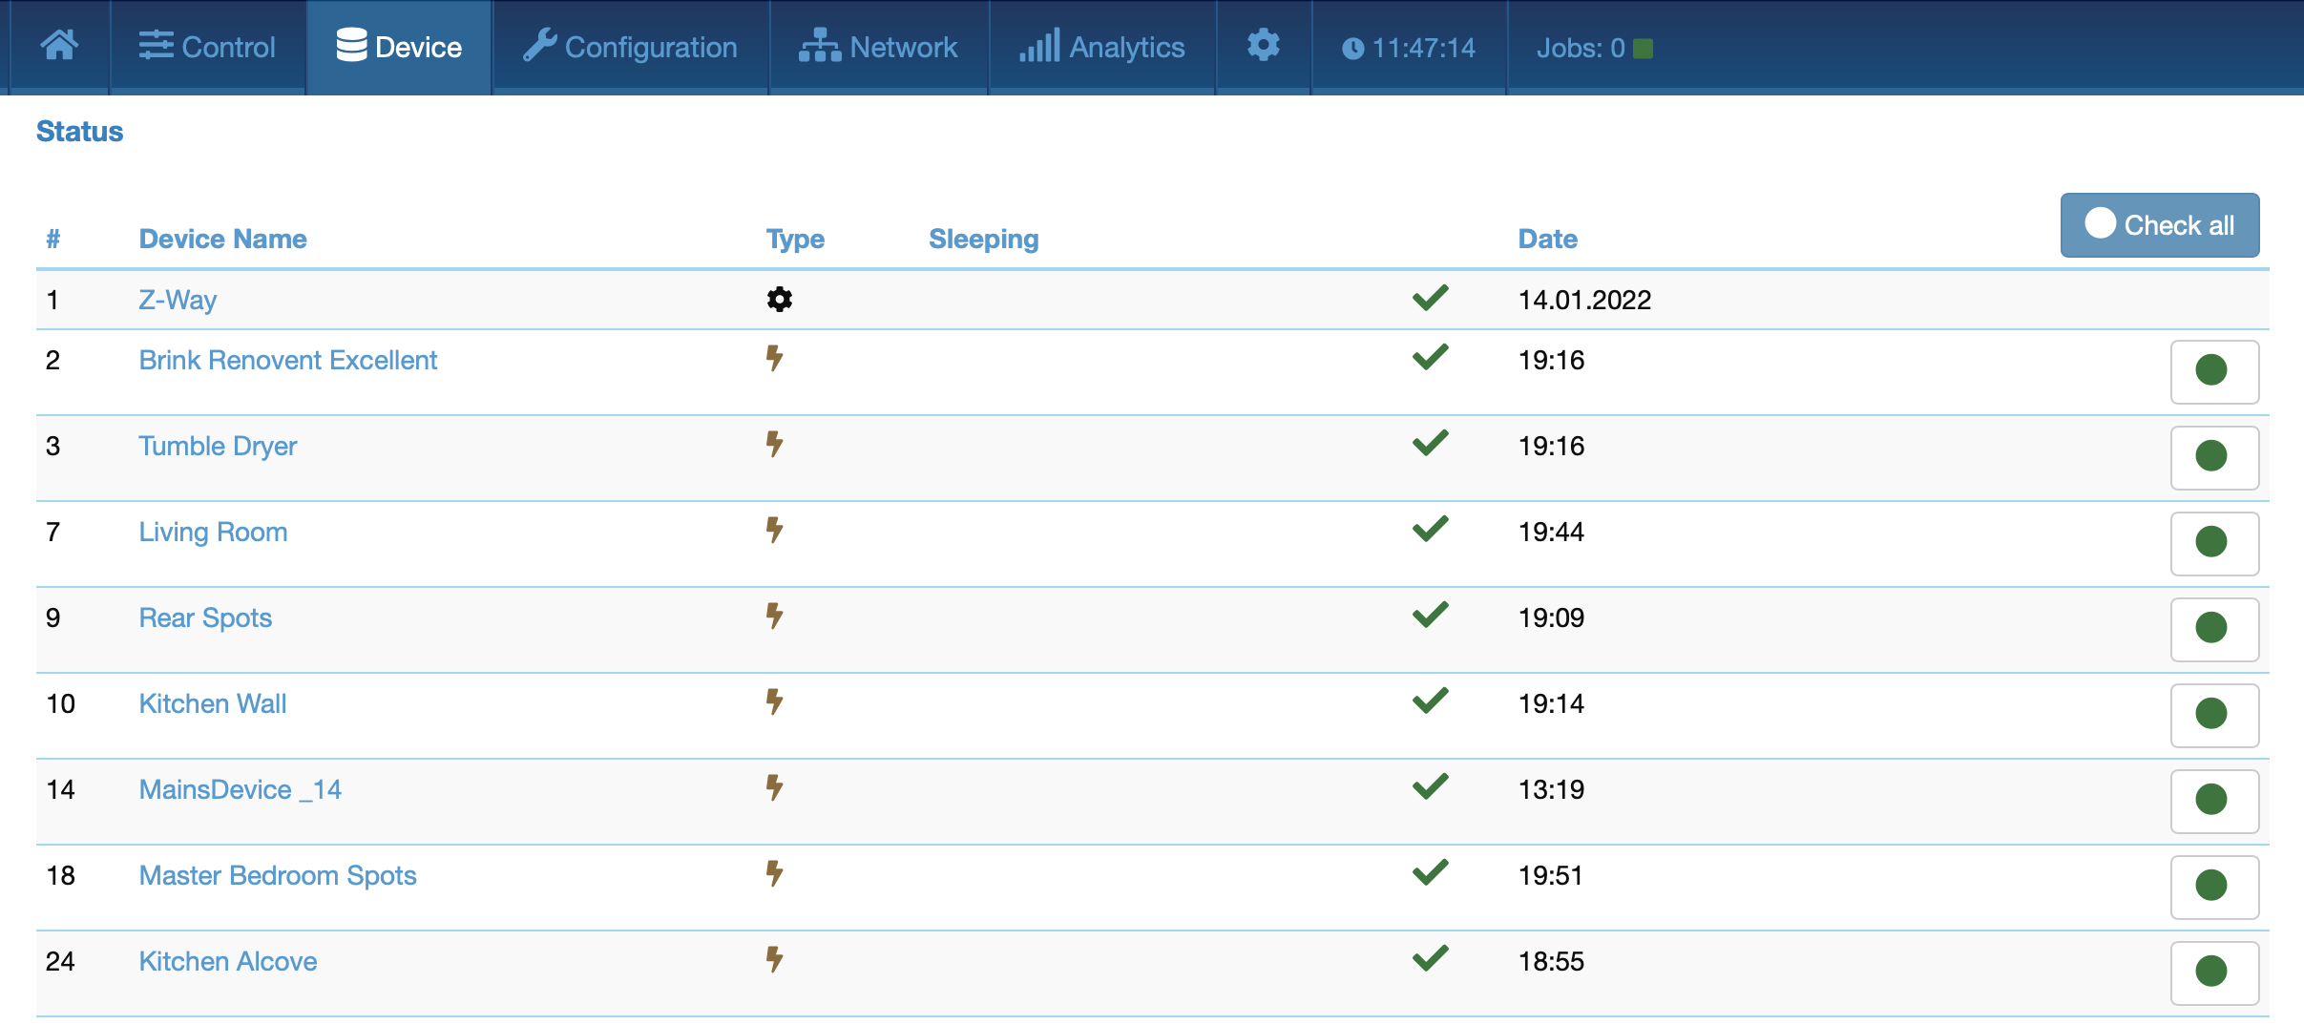The height and width of the screenshot is (1025, 2304).
Task: Open the MainsDevice _14 link
Action: coord(240,790)
